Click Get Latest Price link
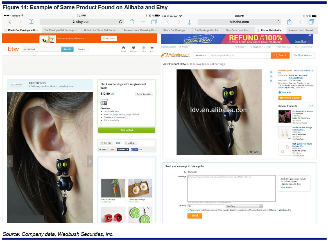The height and width of the screenshot is (241, 328). pos(296,78)
